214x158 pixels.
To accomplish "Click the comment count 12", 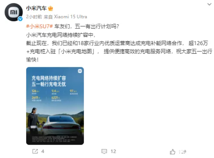I will pos(113,151).
